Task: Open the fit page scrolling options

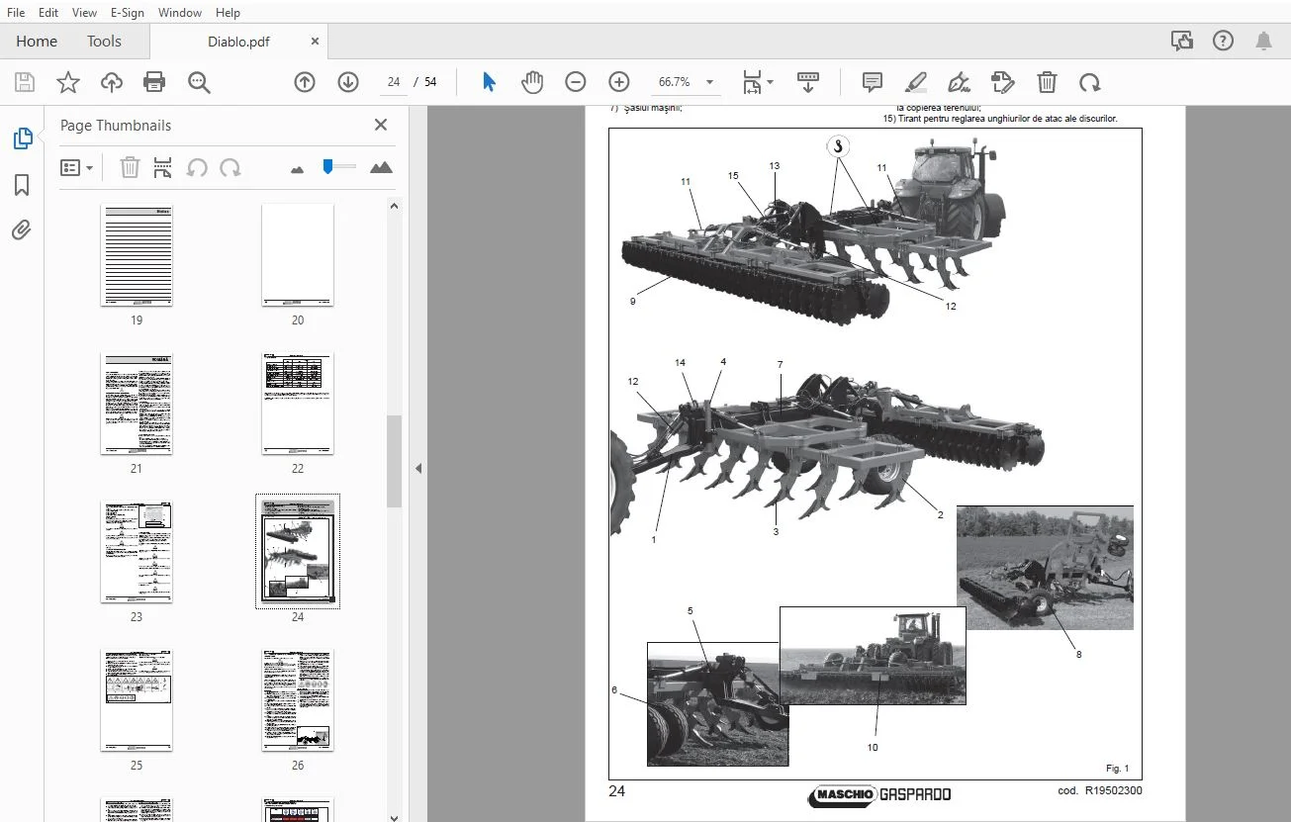Action: tap(758, 82)
